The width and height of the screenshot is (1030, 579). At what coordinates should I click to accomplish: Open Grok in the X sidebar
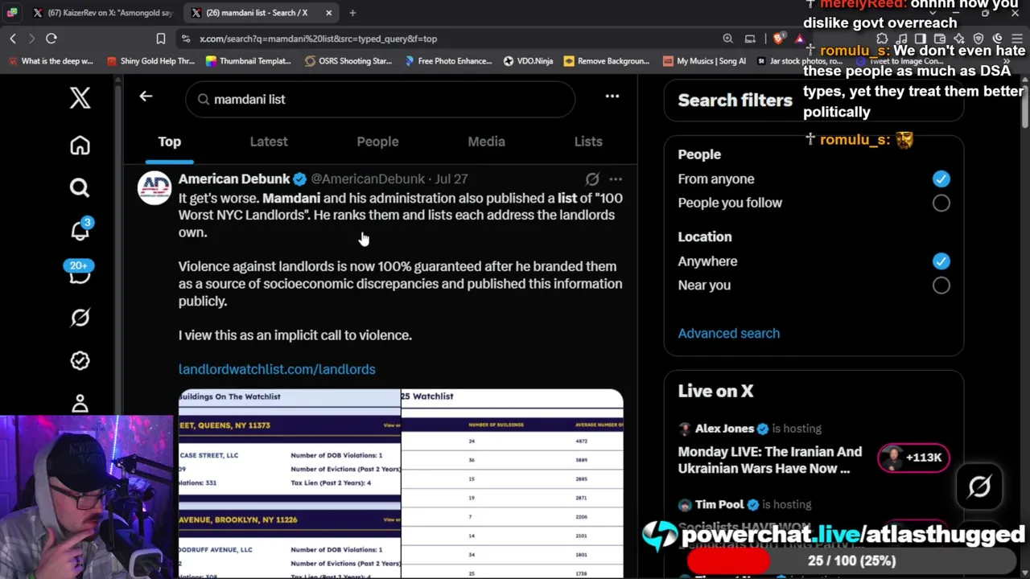click(80, 318)
